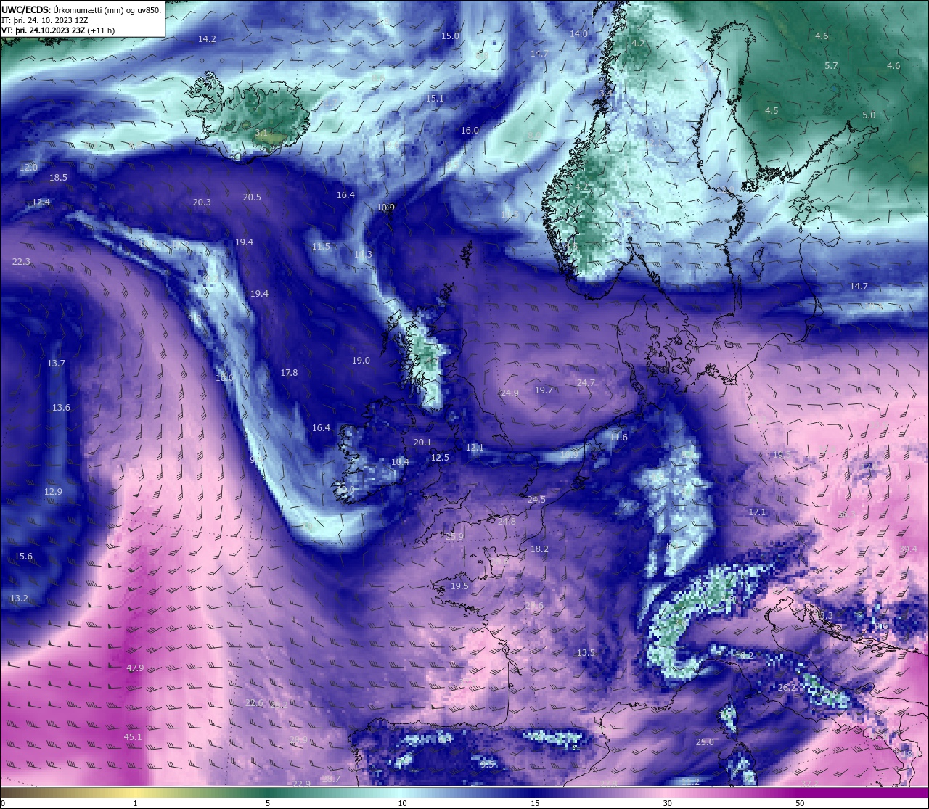Click the 11.5 value northwest of Scotland
The height and width of the screenshot is (809, 929).
(321, 247)
